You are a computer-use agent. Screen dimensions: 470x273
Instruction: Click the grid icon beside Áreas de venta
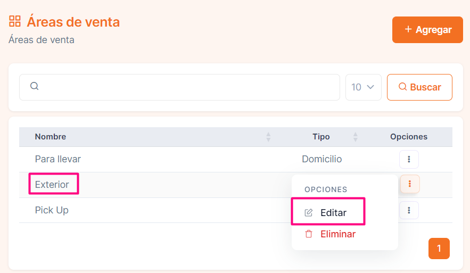click(15, 21)
